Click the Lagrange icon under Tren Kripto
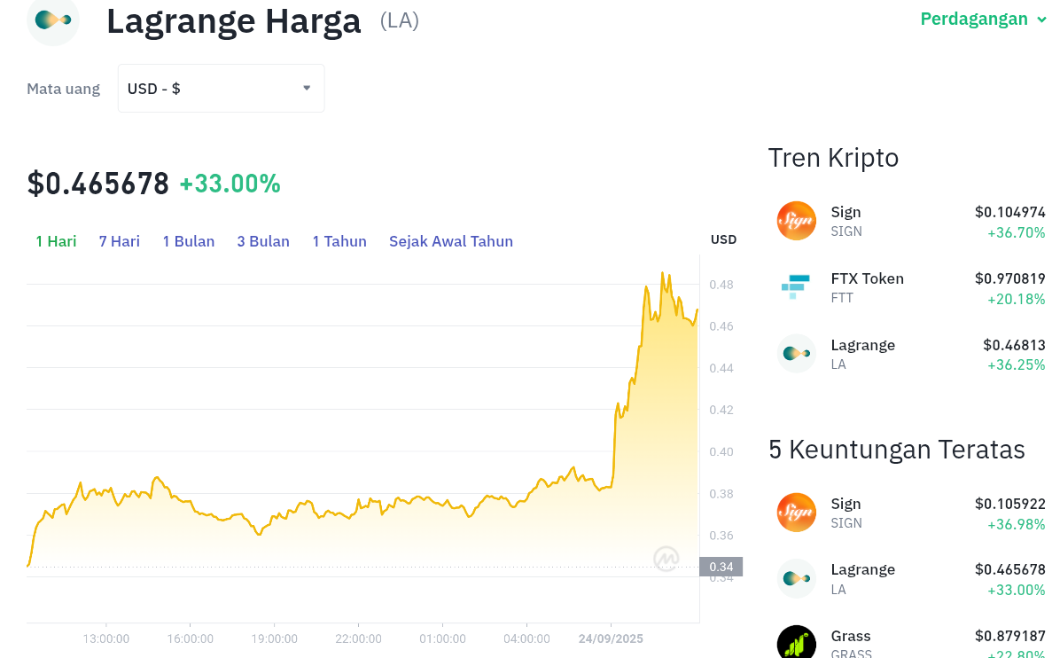Viewport: 1052px width, 658px height. 797,353
